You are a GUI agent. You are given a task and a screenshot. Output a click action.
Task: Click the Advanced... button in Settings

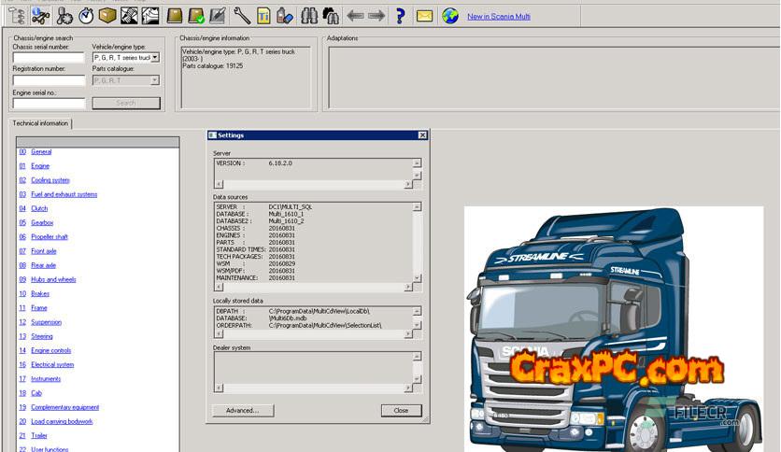[242, 410]
